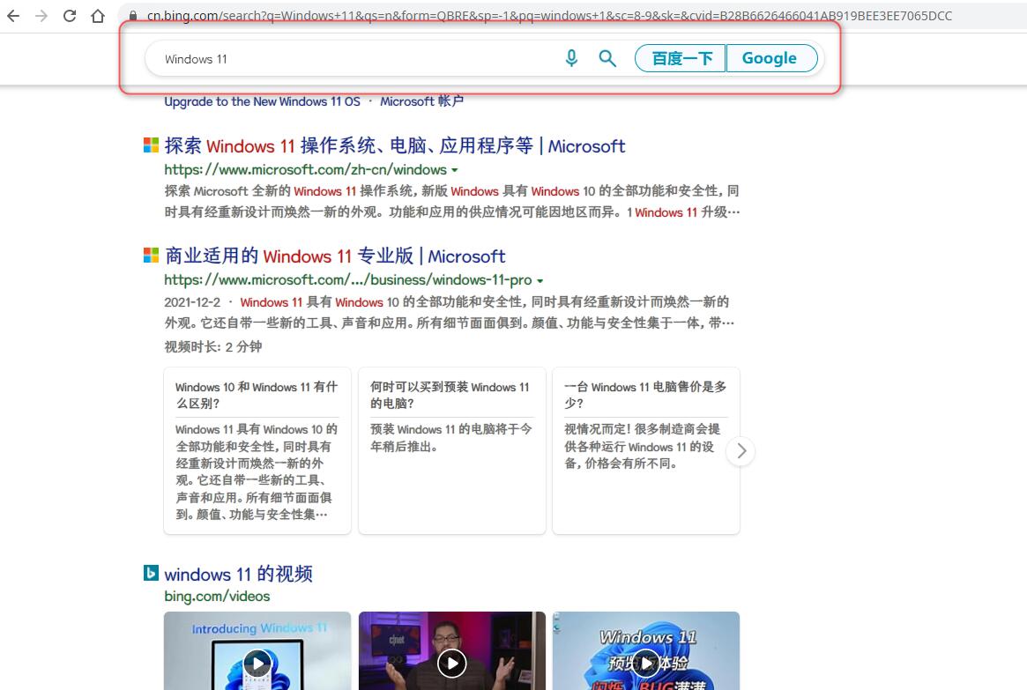Viewport: 1027px width, 690px height.
Task: Open the windows 11 的视频 link
Action: coord(238,575)
